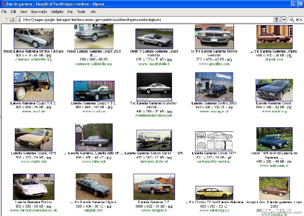
Task: Click the magnifier zoom icon
Action: pos(291,19)
